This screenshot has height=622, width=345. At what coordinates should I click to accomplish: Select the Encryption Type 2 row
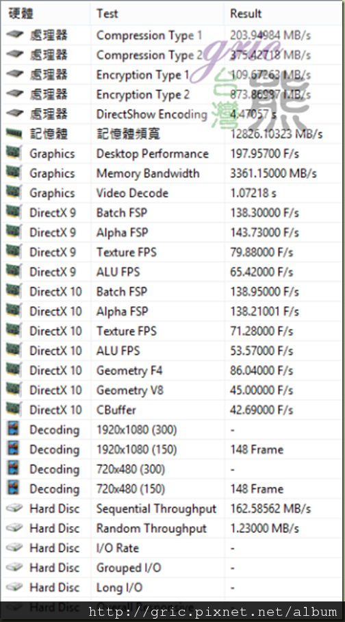tap(172, 95)
